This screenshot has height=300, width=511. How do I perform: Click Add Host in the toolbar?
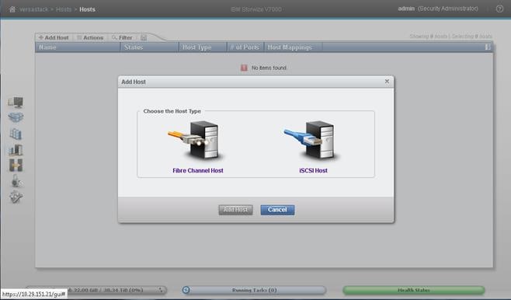click(54, 37)
